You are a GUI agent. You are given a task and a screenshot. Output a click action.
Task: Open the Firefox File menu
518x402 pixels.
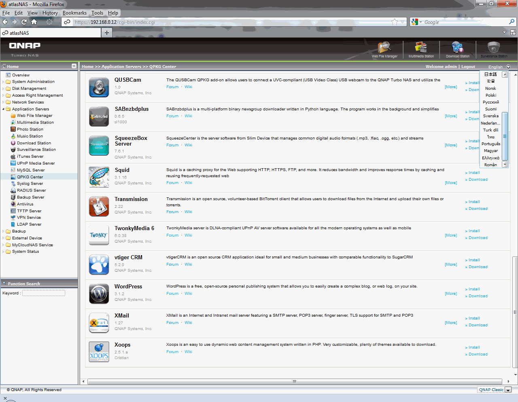click(x=6, y=13)
